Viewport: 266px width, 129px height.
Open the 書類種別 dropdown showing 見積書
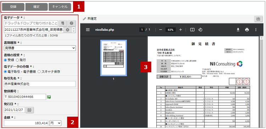point(40,48)
